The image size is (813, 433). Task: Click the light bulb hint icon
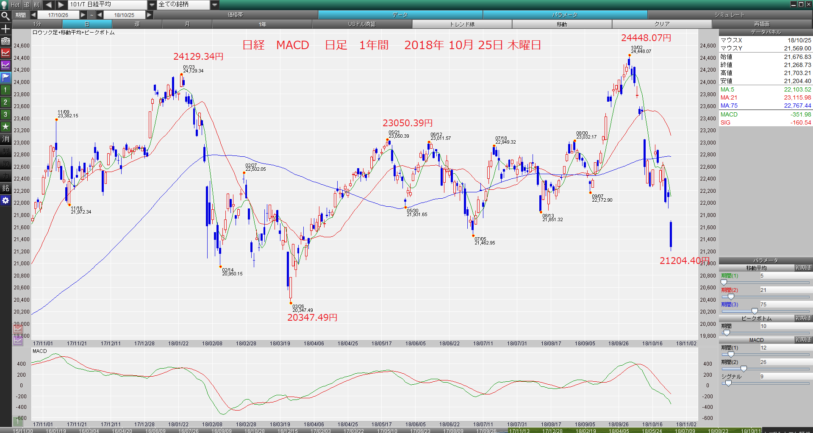coord(5,5)
